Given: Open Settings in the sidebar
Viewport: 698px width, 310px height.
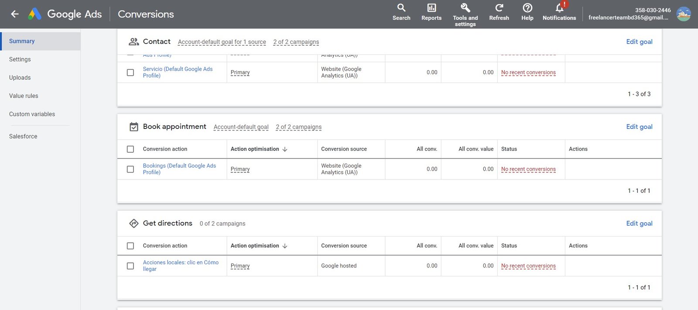Looking at the screenshot, I should coord(20,59).
